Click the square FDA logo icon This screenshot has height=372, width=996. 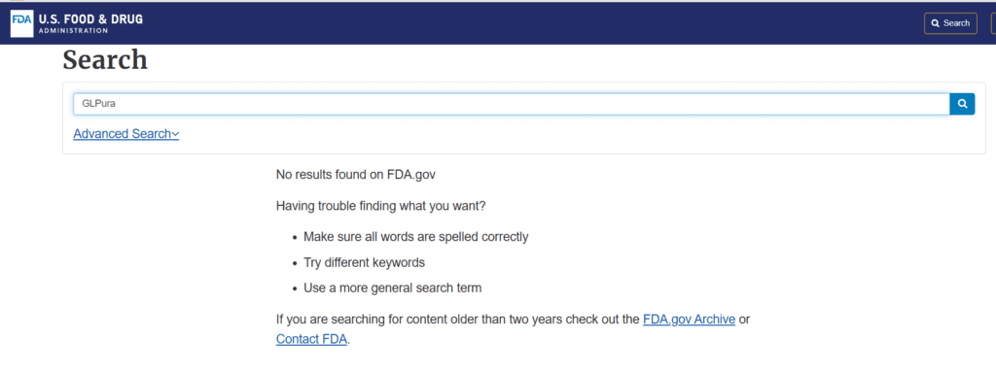[x=21, y=23]
